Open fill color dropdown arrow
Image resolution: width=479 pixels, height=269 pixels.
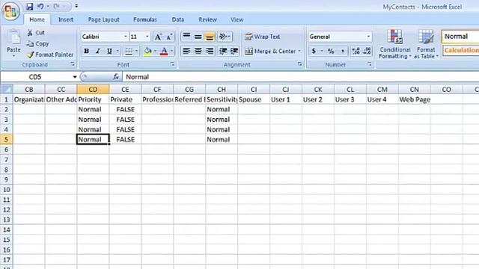pos(155,51)
